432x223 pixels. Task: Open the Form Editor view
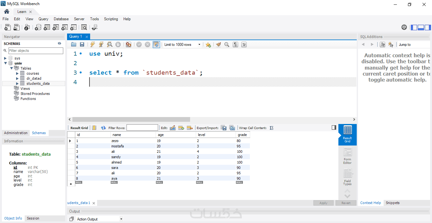pos(347,156)
